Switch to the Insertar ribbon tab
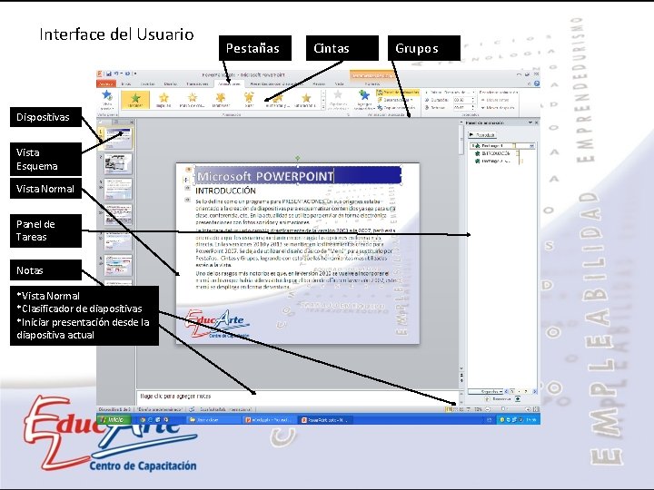Image resolution: width=654 pixels, height=490 pixels. pyautogui.click(x=147, y=83)
